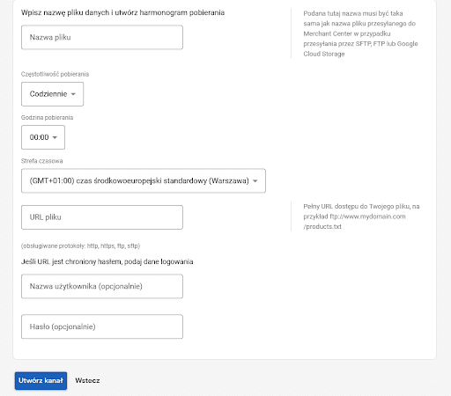Viewport: 451px width, 396px height.
Task: Focus the Nazwa pliku input field
Action: (102, 37)
